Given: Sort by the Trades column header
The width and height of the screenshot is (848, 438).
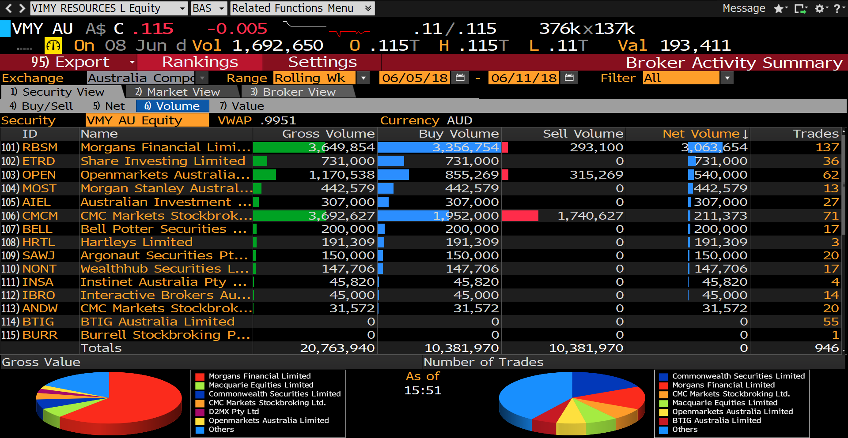Looking at the screenshot, I should point(816,134).
